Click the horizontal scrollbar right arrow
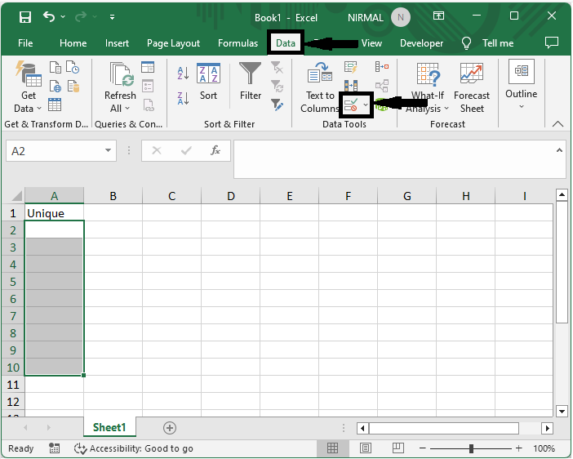573x459 pixels. [x=547, y=428]
